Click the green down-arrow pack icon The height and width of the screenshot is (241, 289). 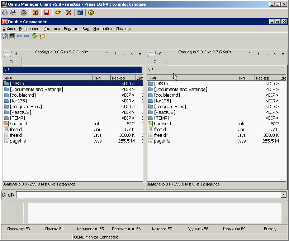[x=35, y=36]
